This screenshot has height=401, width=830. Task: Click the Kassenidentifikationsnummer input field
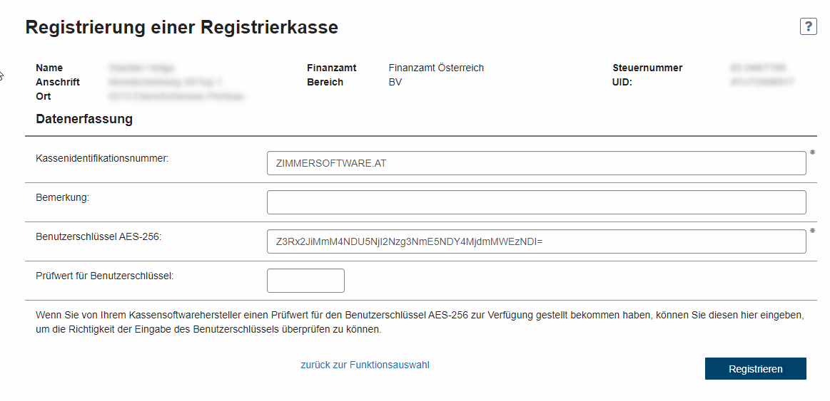coord(536,163)
